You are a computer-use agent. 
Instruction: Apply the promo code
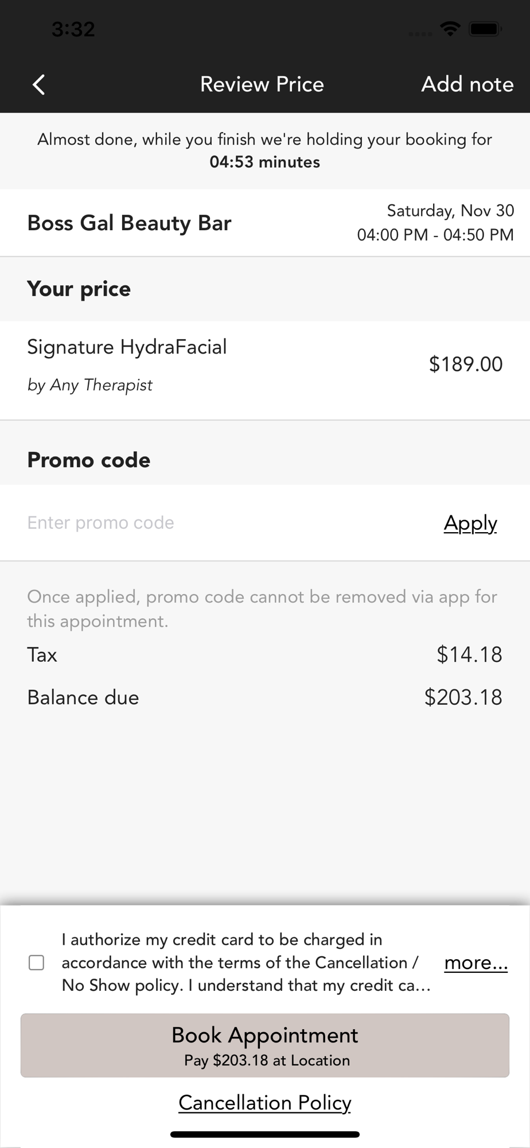(x=470, y=523)
